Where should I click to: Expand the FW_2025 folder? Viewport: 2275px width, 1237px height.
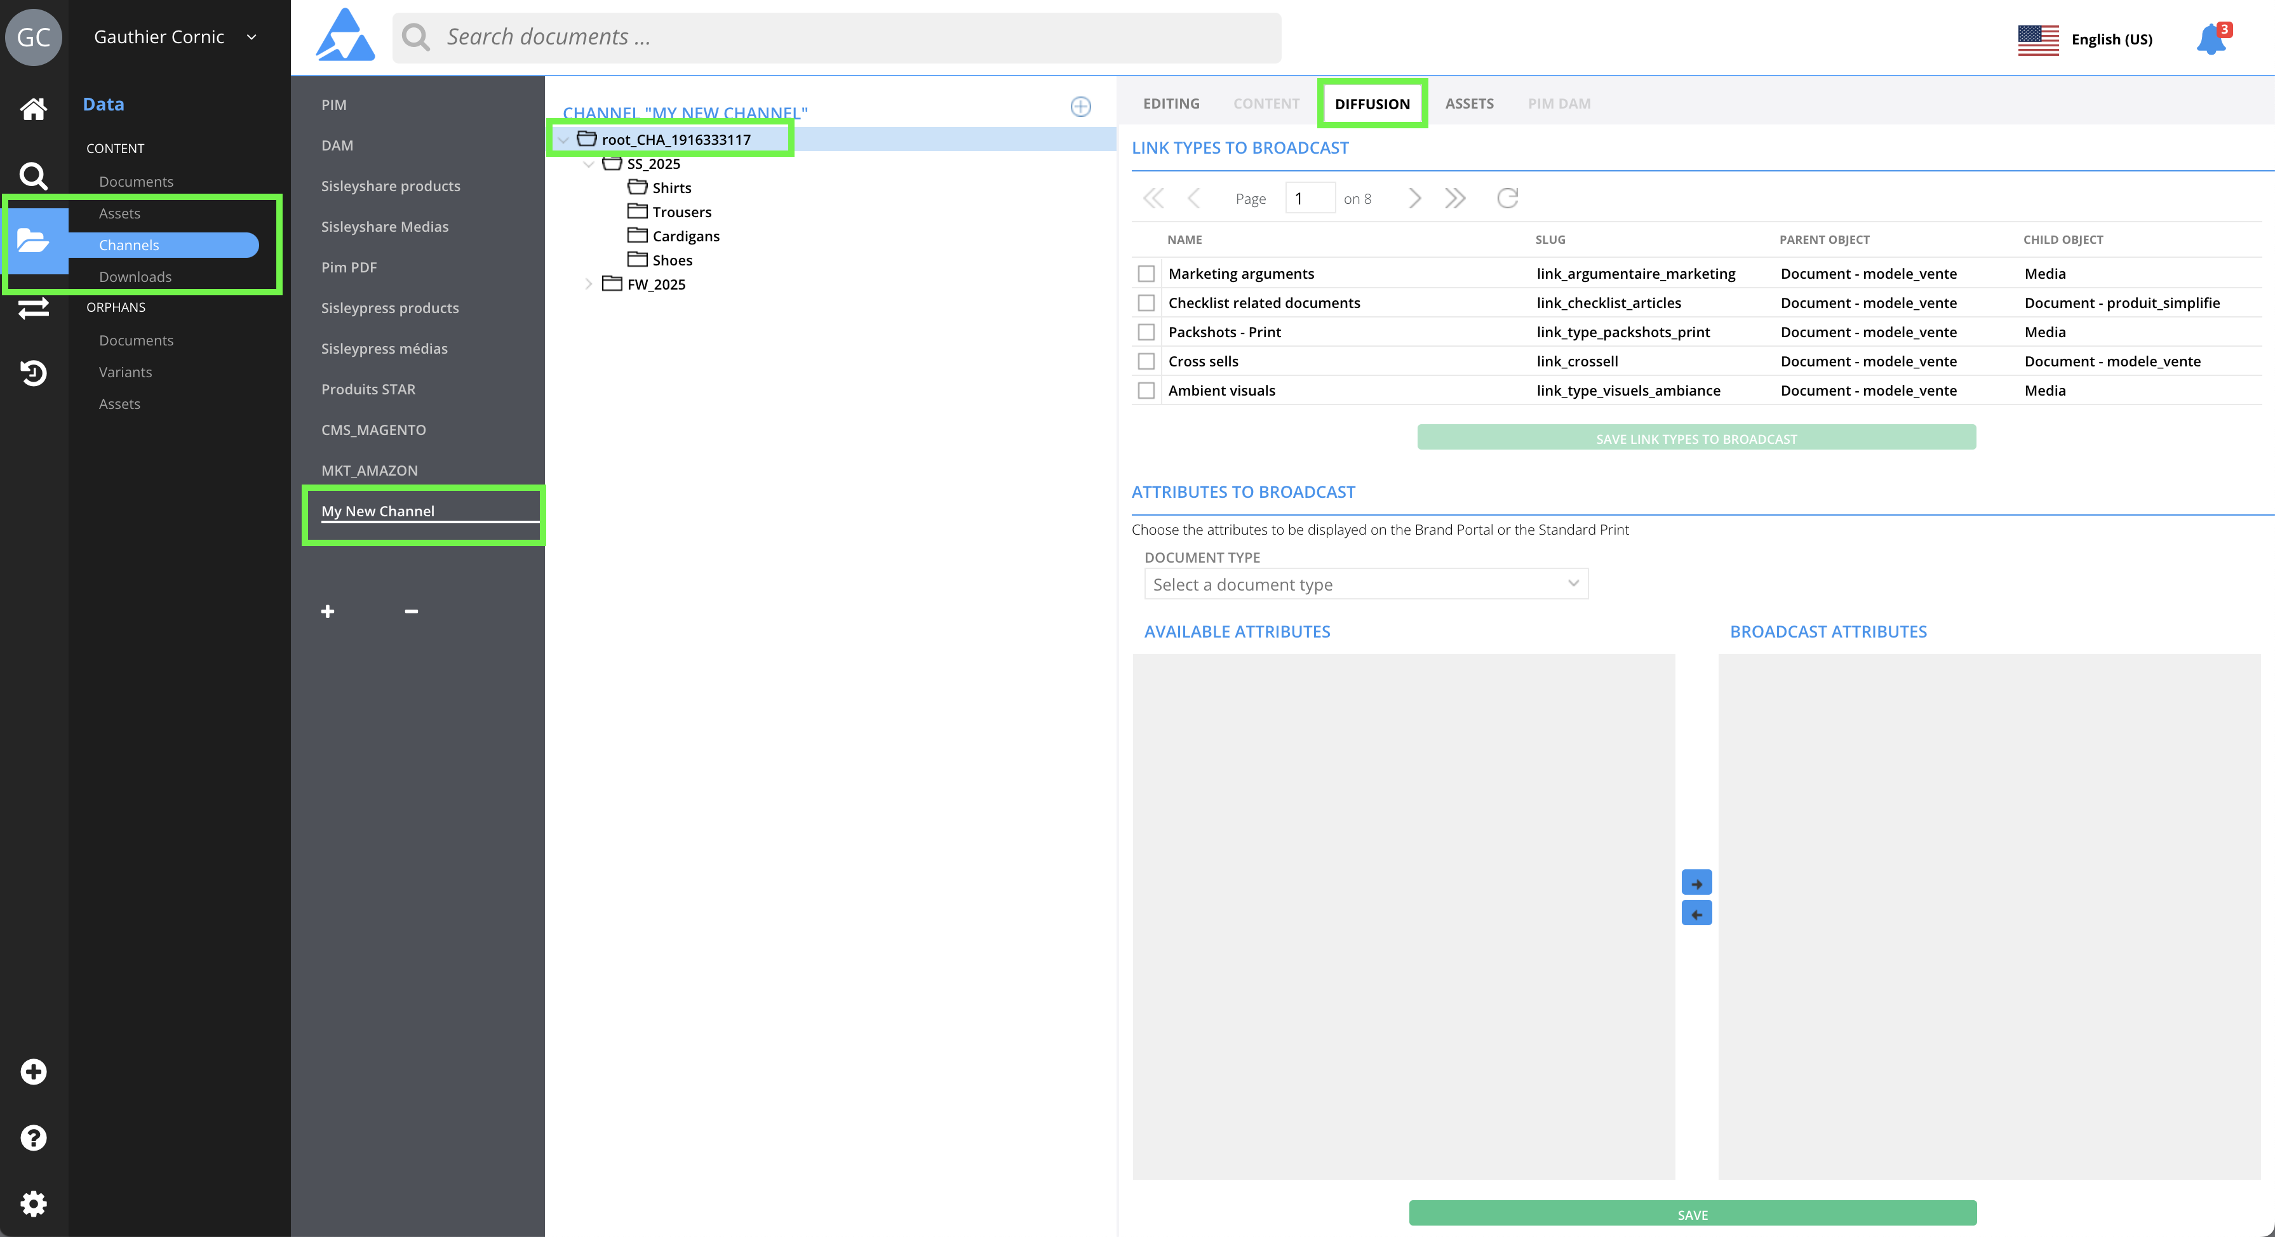588,284
